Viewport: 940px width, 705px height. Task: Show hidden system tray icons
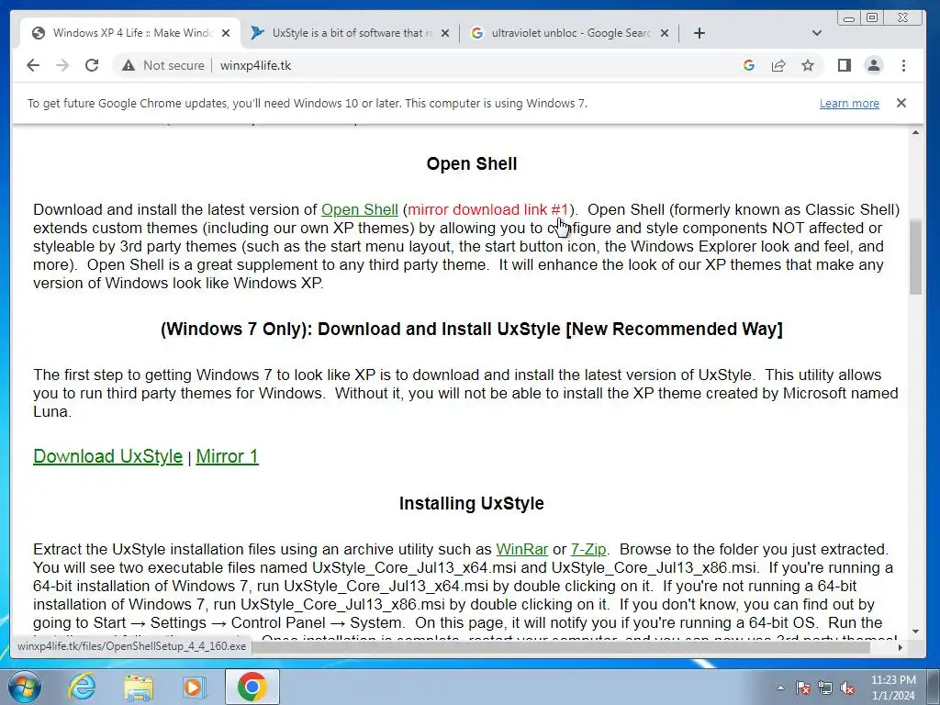(x=780, y=688)
